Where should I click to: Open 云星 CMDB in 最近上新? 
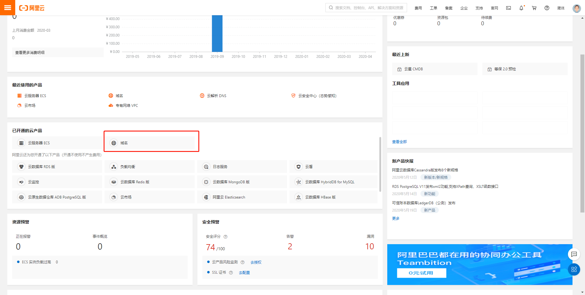(x=434, y=69)
